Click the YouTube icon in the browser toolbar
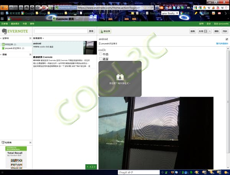Screen dimensions: 230x175 coord(218,8)
